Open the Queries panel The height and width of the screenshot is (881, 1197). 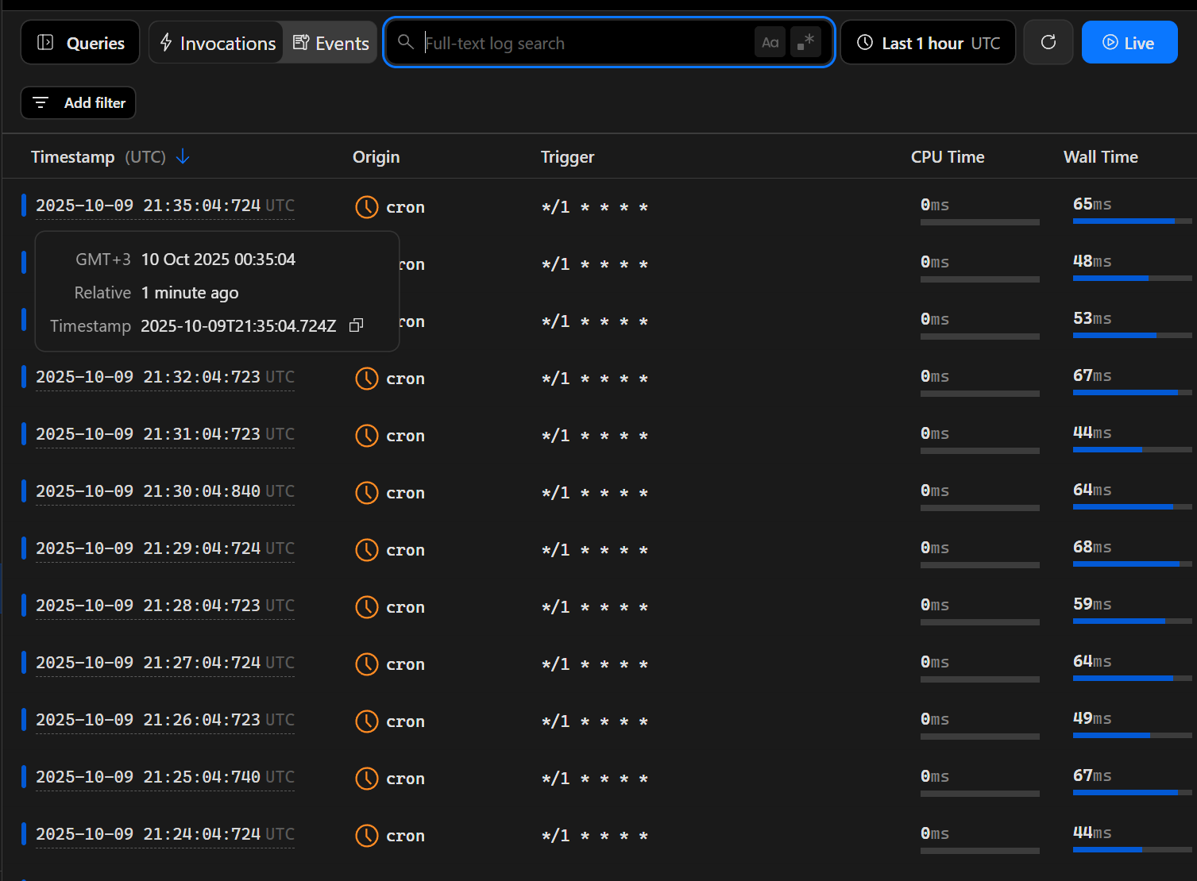tap(80, 43)
